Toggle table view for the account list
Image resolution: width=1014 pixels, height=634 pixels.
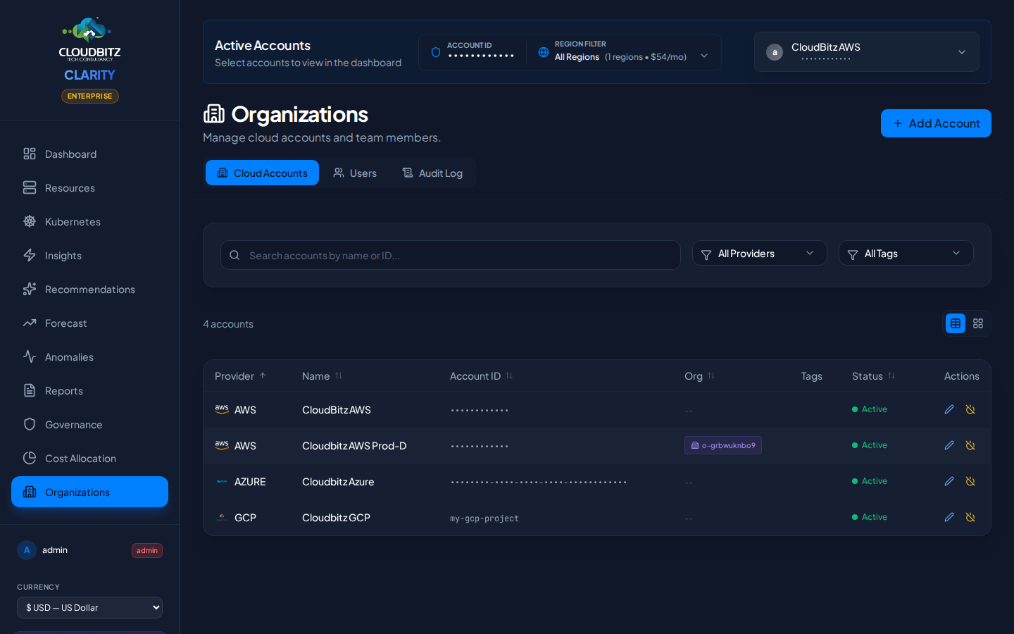956,323
